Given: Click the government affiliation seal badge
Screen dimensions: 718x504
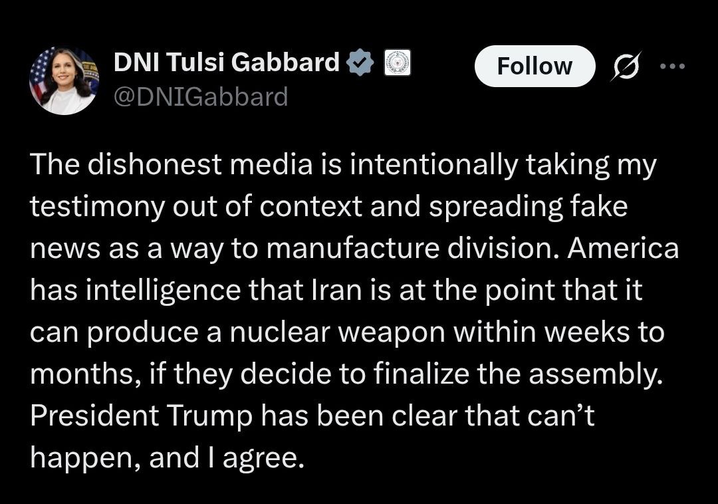Looking at the screenshot, I should (x=397, y=63).
